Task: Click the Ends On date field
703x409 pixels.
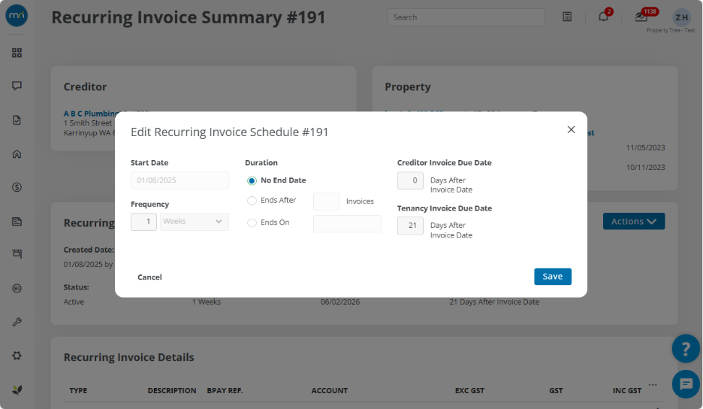Action: 347,223
